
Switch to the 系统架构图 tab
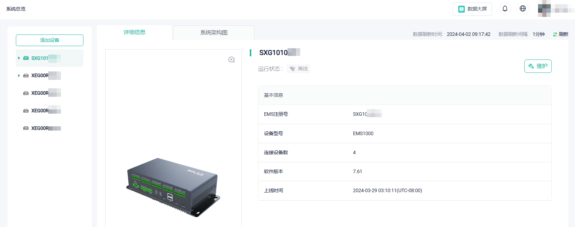214,33
